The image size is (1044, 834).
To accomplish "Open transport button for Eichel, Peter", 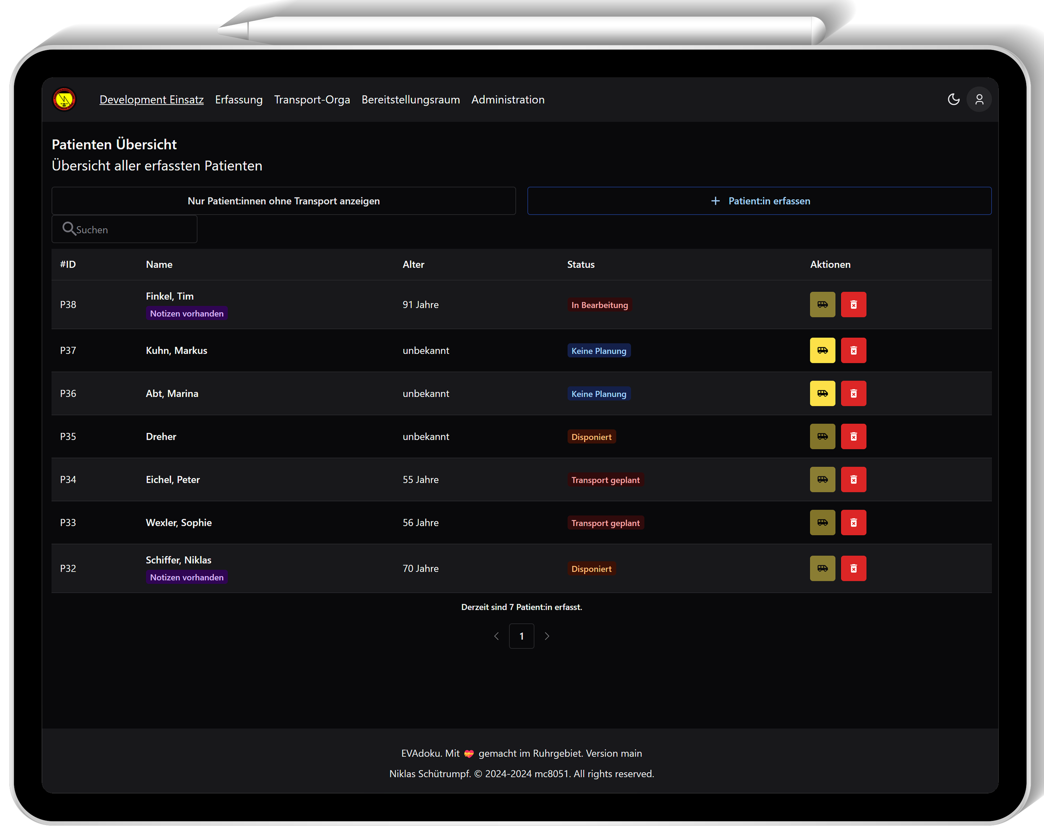I will [822, 479].
